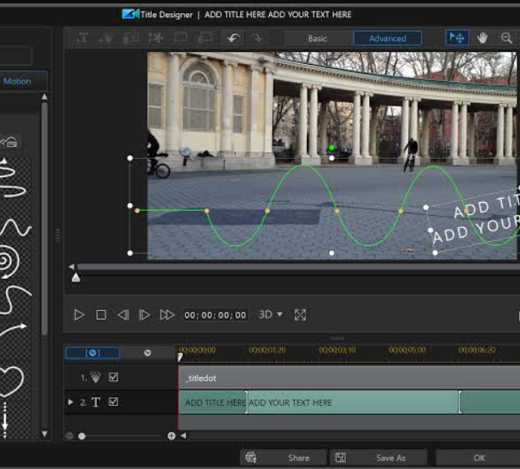Click the motion path list vertical scrollbar thumb
This screenshot has height=469, width=520.
click(x=45, y=219)
